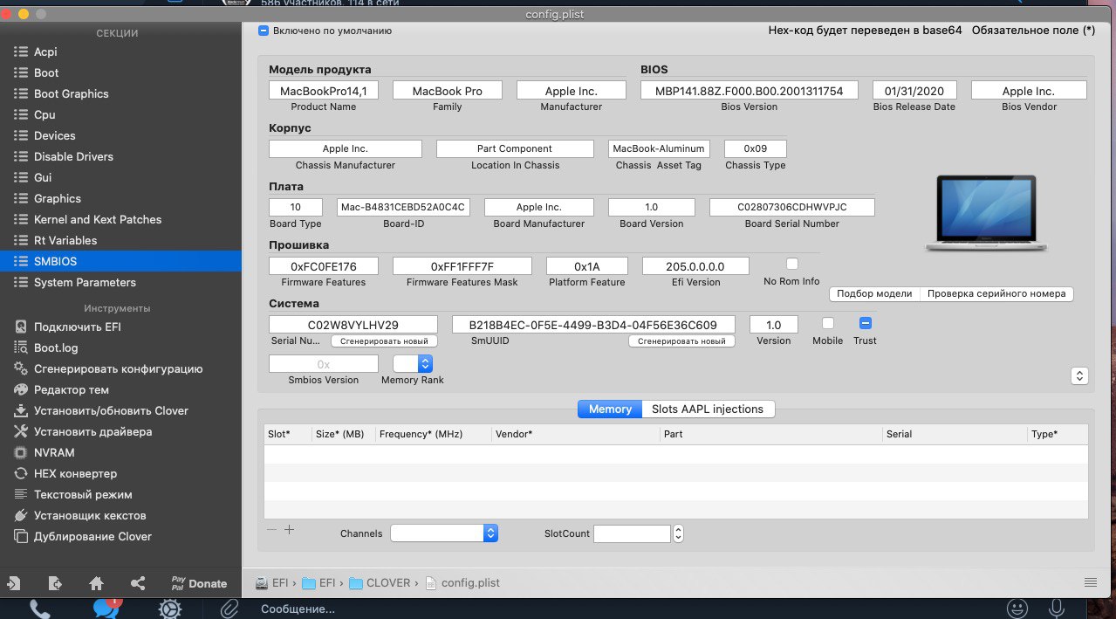Select the SMBIOS section

pyautogui.click(x=120, y=261)
